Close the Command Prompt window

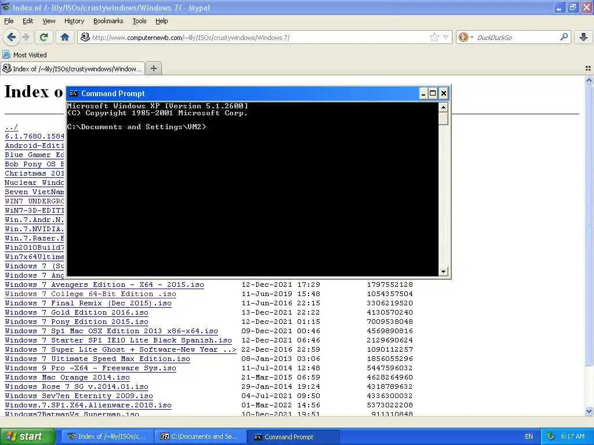point(443,93)
